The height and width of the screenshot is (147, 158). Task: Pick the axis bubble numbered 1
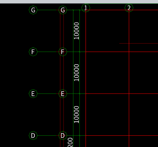point(86,8)
